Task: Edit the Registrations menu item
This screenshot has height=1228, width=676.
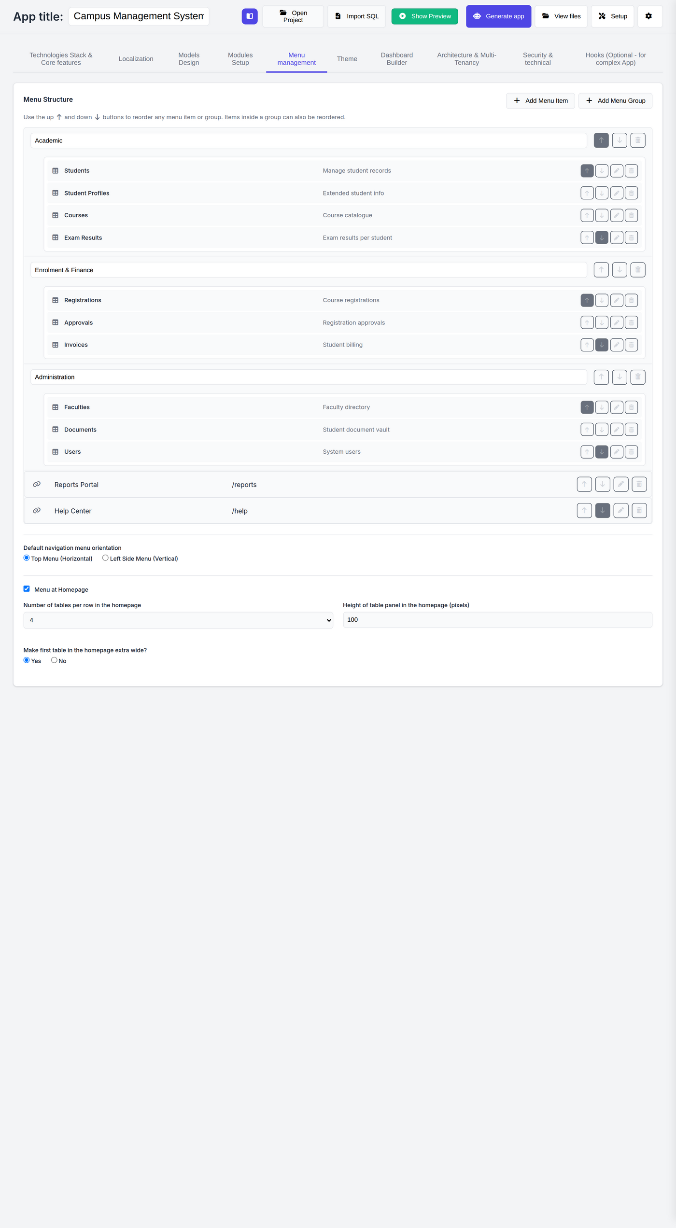Action: point(617,300)
